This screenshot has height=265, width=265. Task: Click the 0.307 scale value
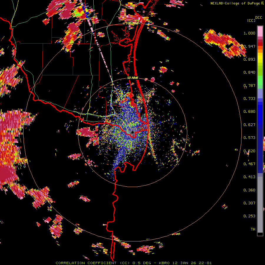point(249,203)
